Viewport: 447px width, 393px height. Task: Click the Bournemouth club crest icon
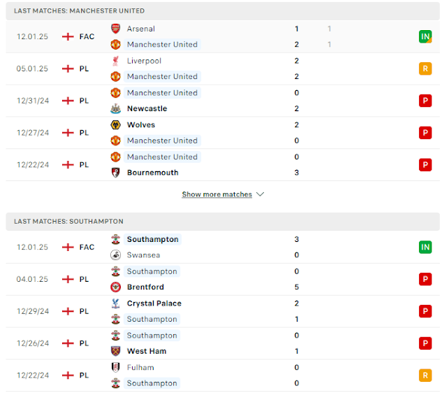[115, 173]
